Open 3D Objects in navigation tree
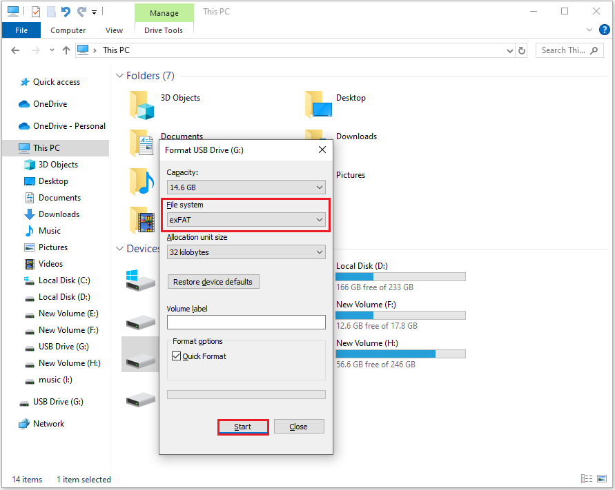The image size is (615, 490). (x=58, y=165)
